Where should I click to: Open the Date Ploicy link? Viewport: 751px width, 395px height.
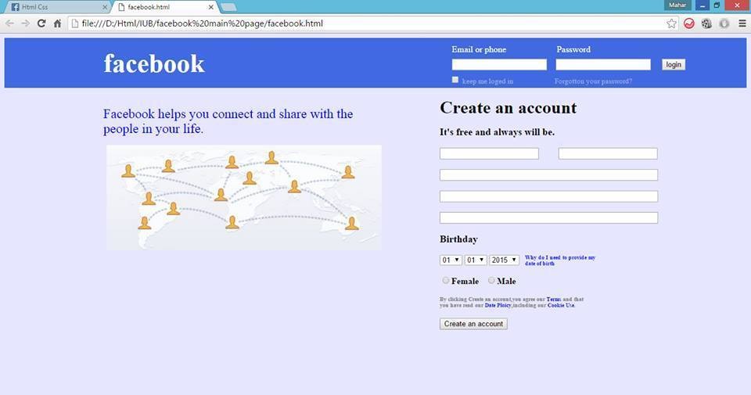(x=498, y=305)
